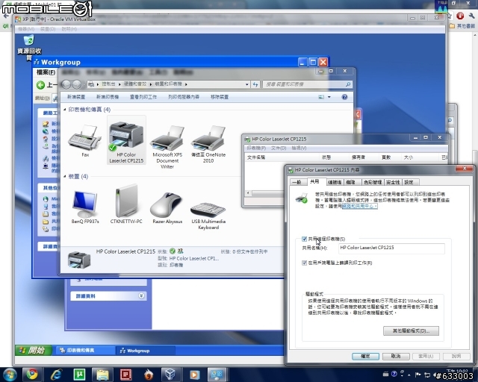Select the BenQ FP937s monitor device
The width and height of the screenshot is (478, 382).
coord(84,206)
